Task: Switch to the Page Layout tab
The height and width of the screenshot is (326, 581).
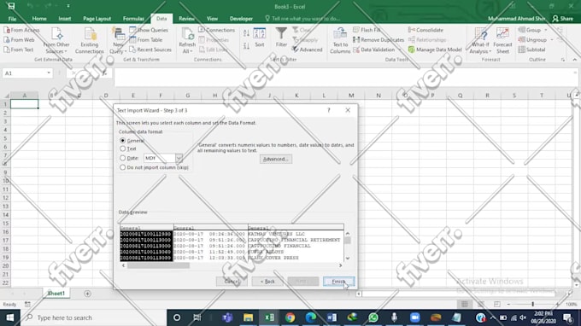Action: (x=97, y=19)
